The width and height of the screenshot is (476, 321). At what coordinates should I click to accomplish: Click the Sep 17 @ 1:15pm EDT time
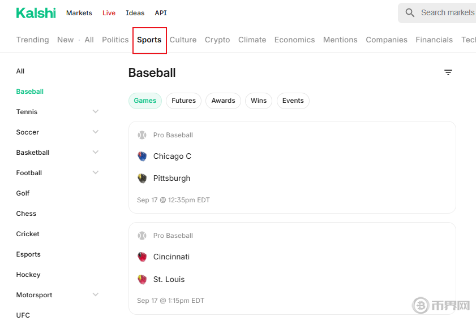tap(170, 301)
